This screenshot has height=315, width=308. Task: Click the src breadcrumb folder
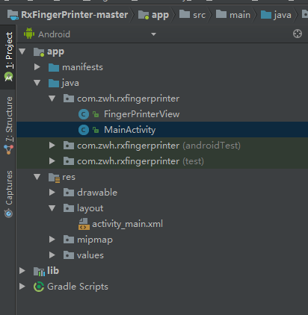(x=192, y=15)
